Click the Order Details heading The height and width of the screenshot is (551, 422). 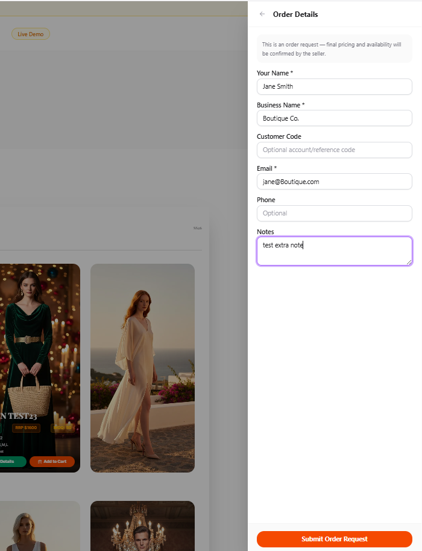coord(295,14)
